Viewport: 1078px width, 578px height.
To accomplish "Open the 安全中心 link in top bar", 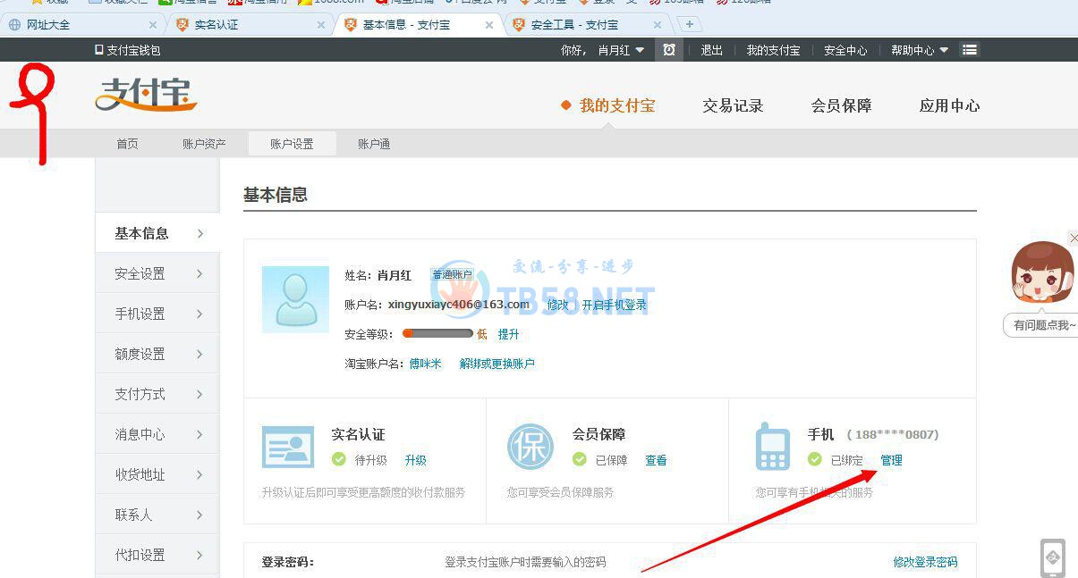I will coord(845,50).
